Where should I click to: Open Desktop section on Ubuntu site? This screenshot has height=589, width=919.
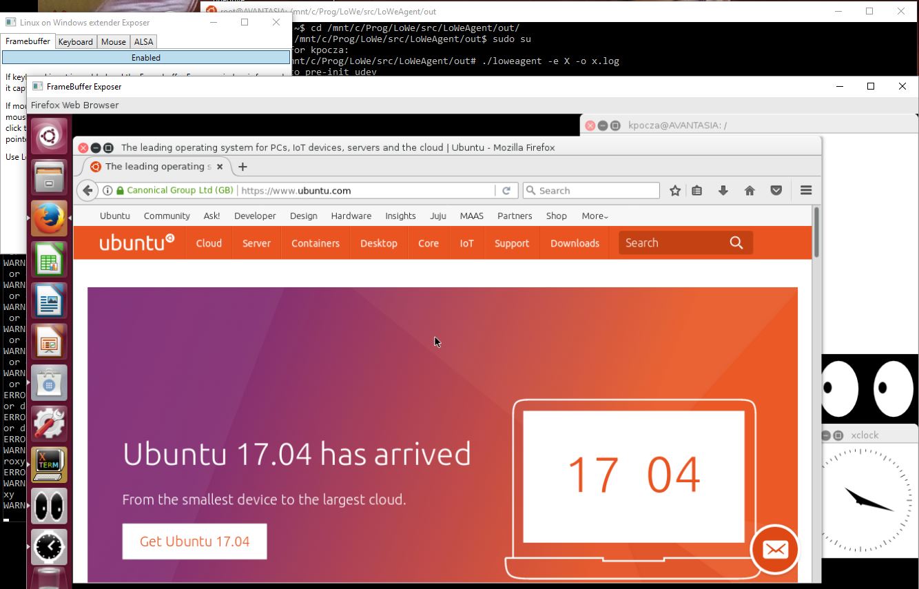379,243
